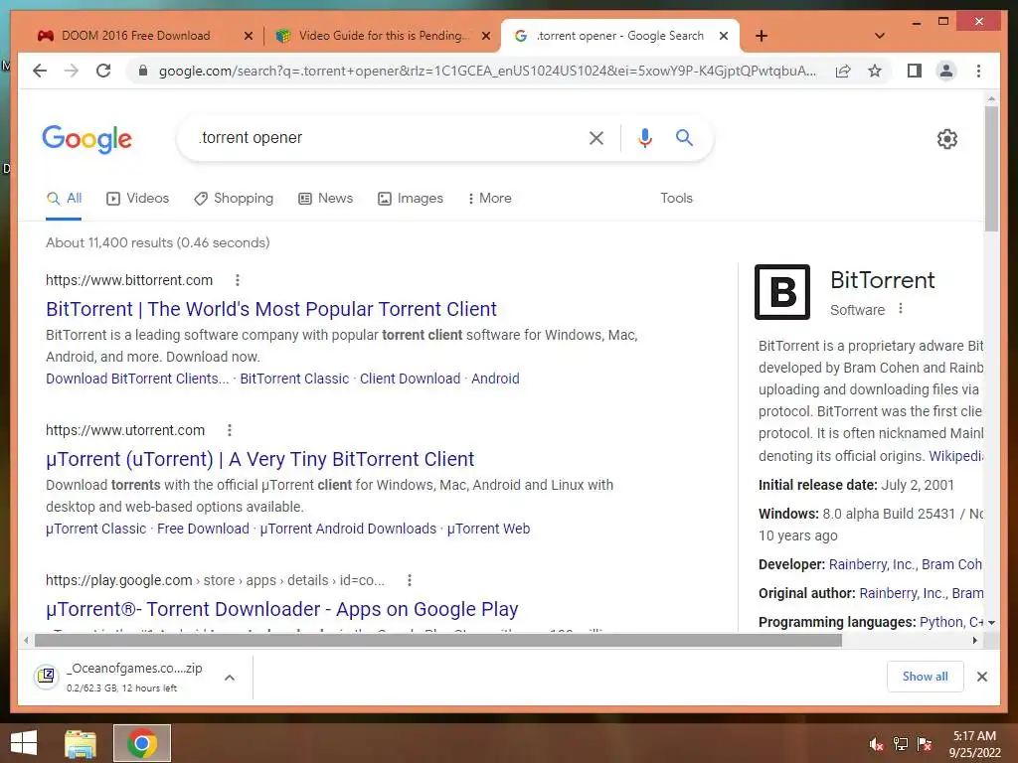The width and height of the screenshot is (1018, 763).
Task: Open µTorrent Classic sitelink
Action: [x=96, y=529]
